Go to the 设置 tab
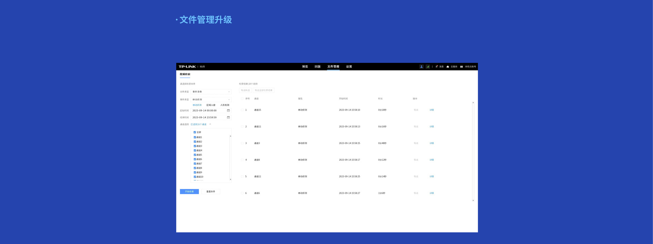 349,67
